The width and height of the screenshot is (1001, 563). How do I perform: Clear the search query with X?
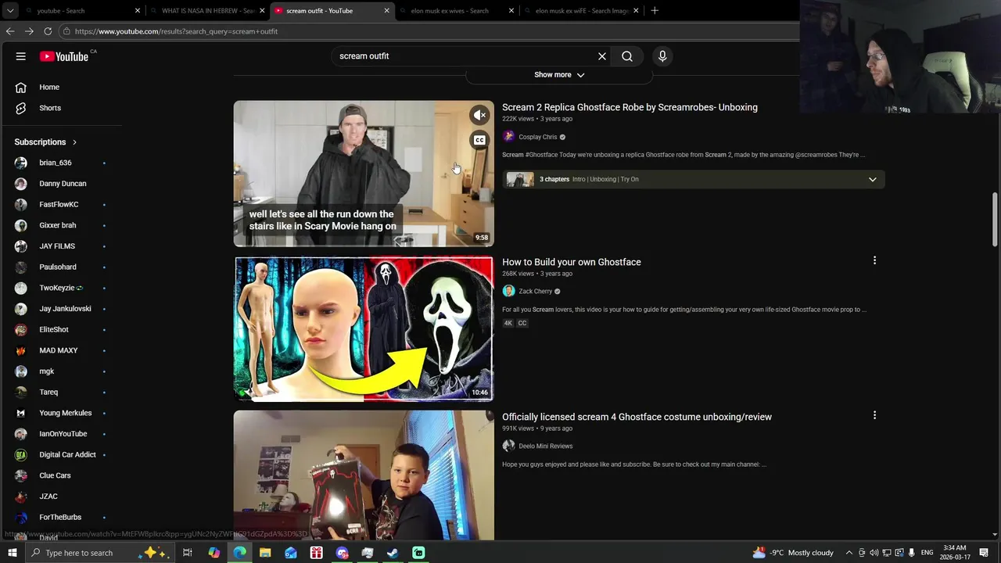coord(602,56)
